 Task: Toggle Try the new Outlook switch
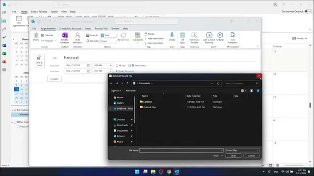tap(308, 12)
